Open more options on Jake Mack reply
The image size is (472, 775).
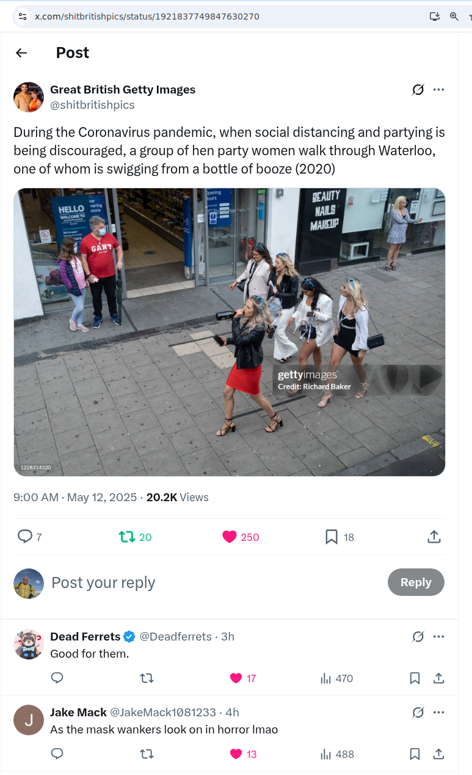pyautogui.click(x=438, y=712)
